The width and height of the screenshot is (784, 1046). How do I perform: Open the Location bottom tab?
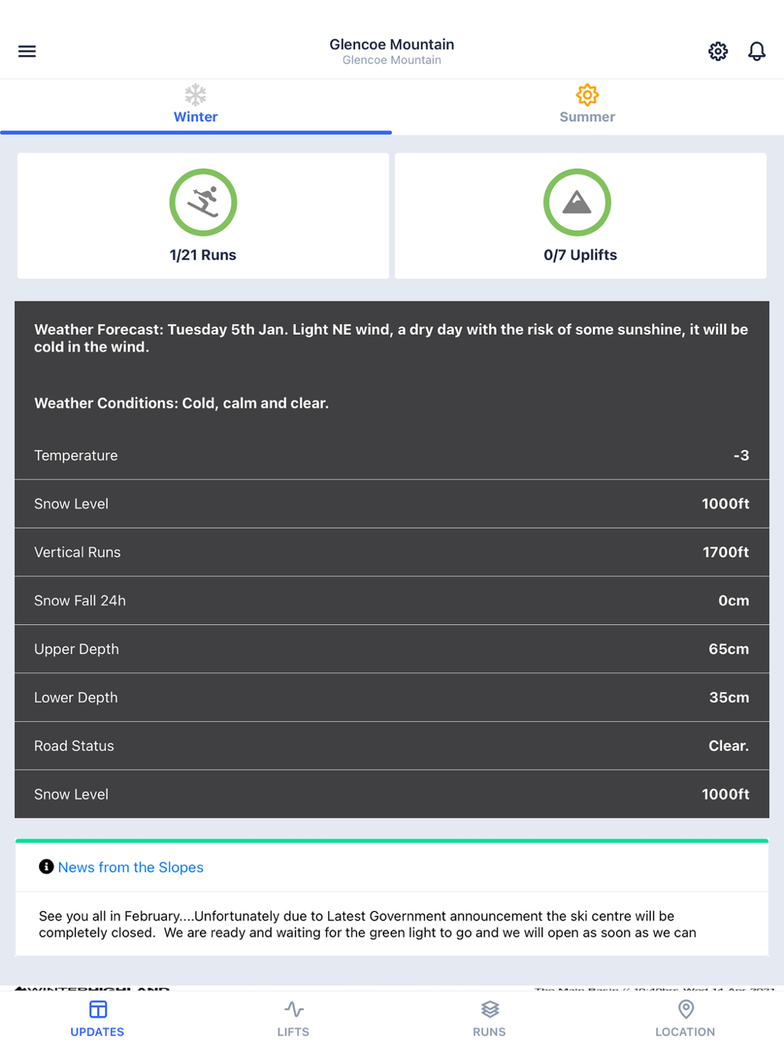click(x=685, y=1019)
